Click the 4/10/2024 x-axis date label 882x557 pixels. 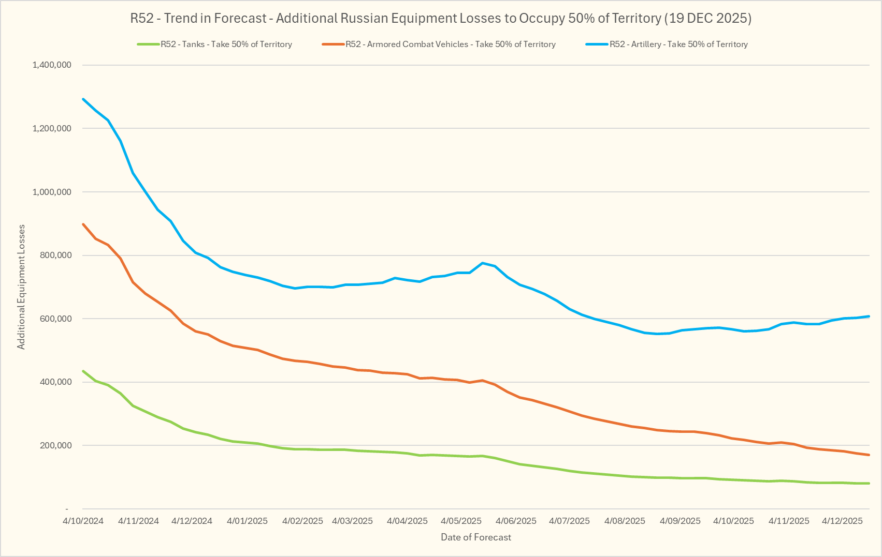[83, 521]
